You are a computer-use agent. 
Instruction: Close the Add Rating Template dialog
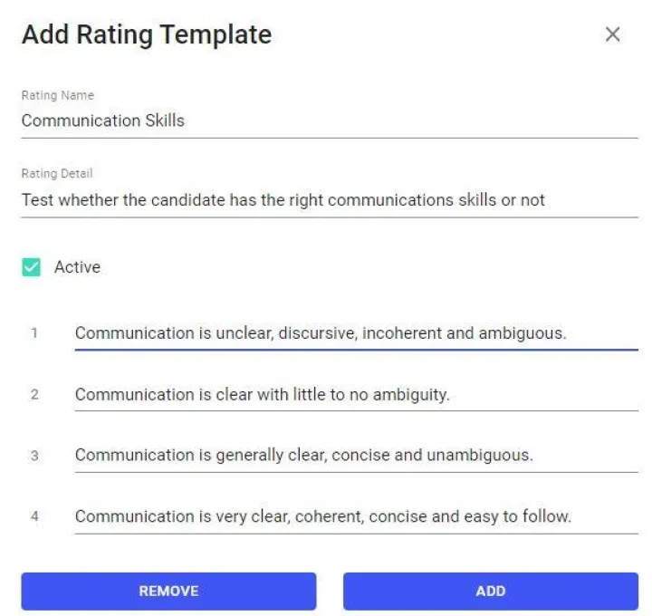coord(612,34)
